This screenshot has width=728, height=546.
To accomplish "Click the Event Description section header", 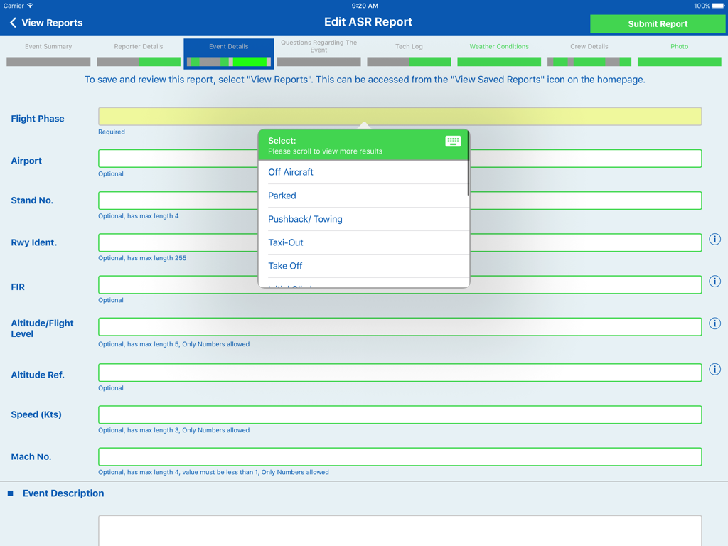I will coord(63,493).
